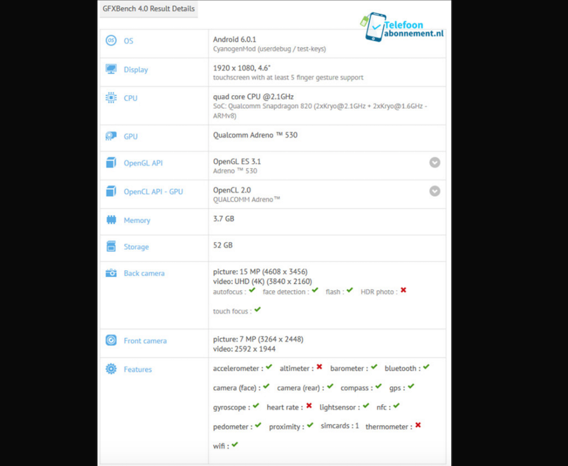Click the picture: 7 MP (3264 x 2448) text
Image resolution: width=568 pixels, height=466 pixels.
(x=258, y=340)
